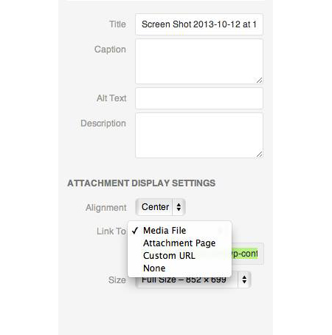Image resolution: width=332 pixels, height=335 pixels.
Task: Click the Attachment Display Settings heading
Action: 142,183
